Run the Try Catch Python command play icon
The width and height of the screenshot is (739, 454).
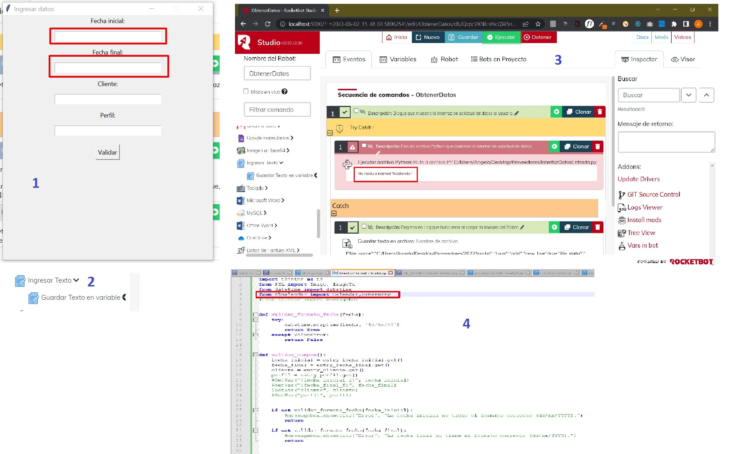pyautogui.click(x=554, y=147)
